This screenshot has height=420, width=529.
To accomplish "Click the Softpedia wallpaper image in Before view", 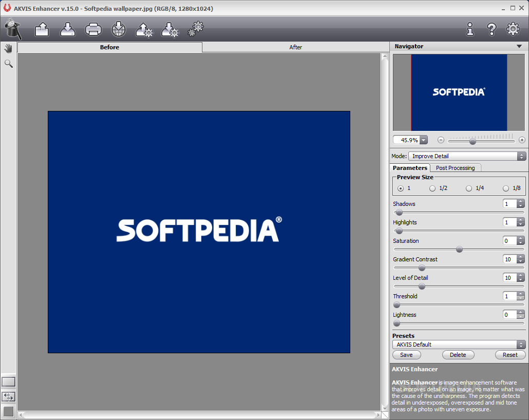I will tap(199, 232).
